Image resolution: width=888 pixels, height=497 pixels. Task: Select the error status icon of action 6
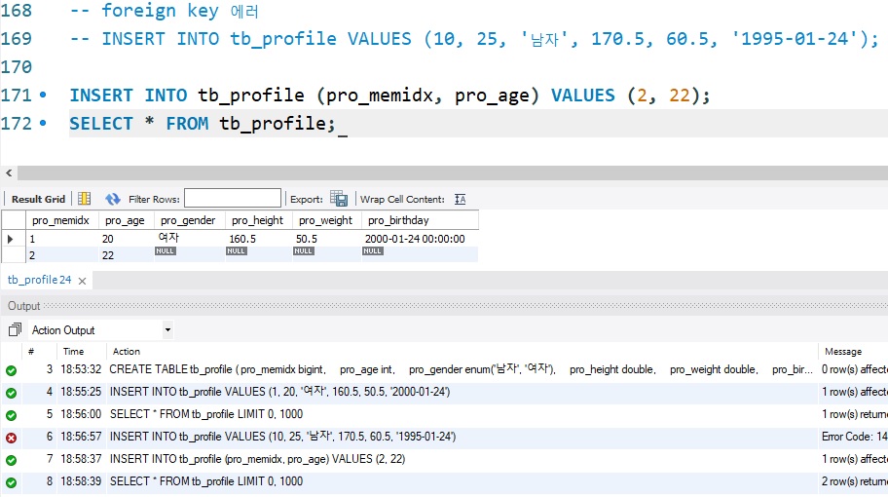(x=11, y=438)
